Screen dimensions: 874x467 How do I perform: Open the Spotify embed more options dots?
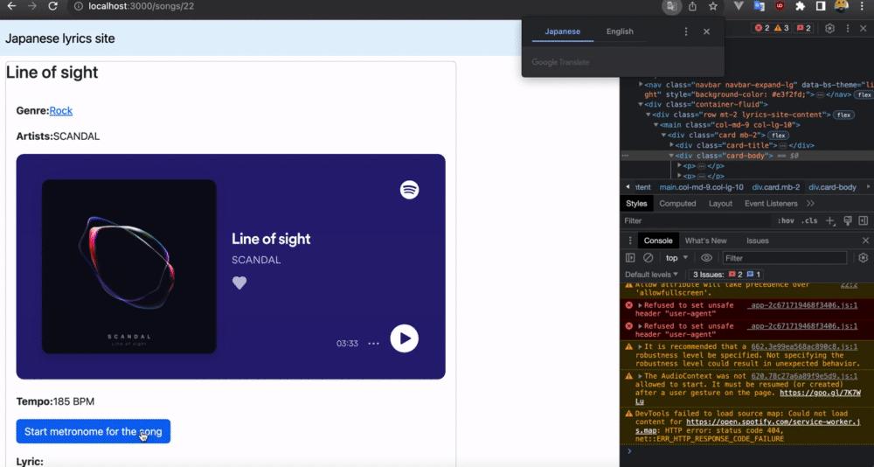tap(373, 344)
